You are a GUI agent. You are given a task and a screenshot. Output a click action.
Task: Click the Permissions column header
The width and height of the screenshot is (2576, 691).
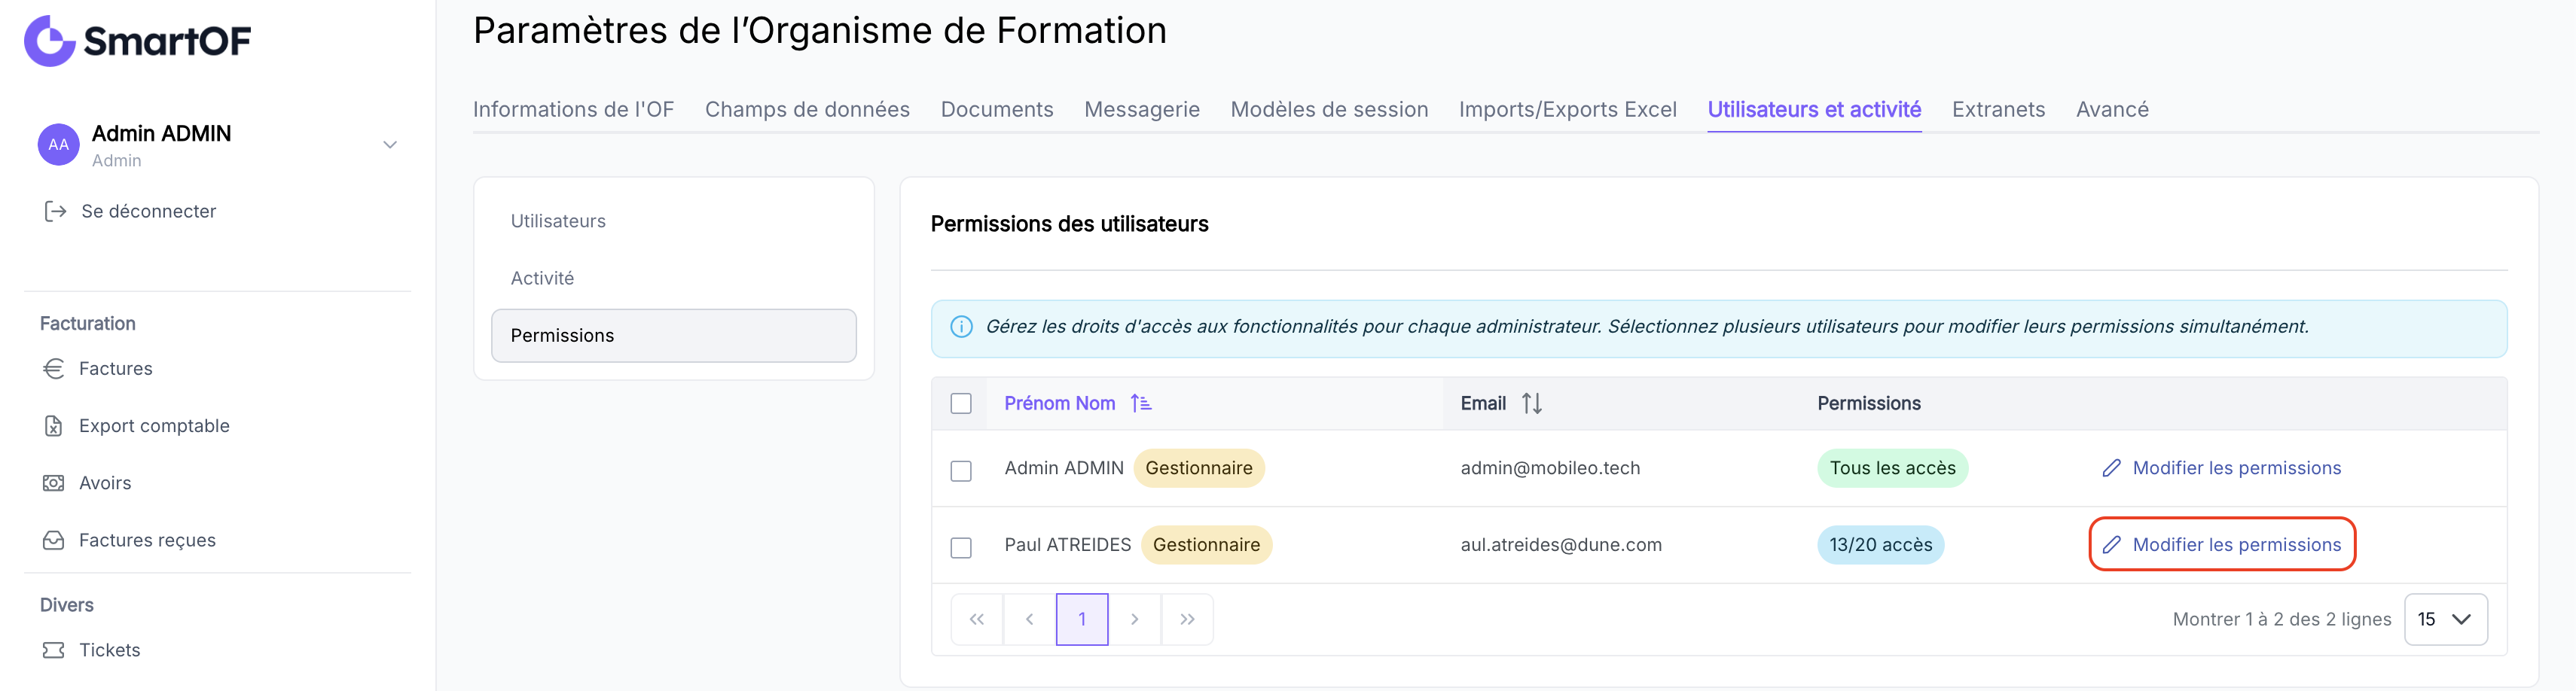(x=1868, y=403)
